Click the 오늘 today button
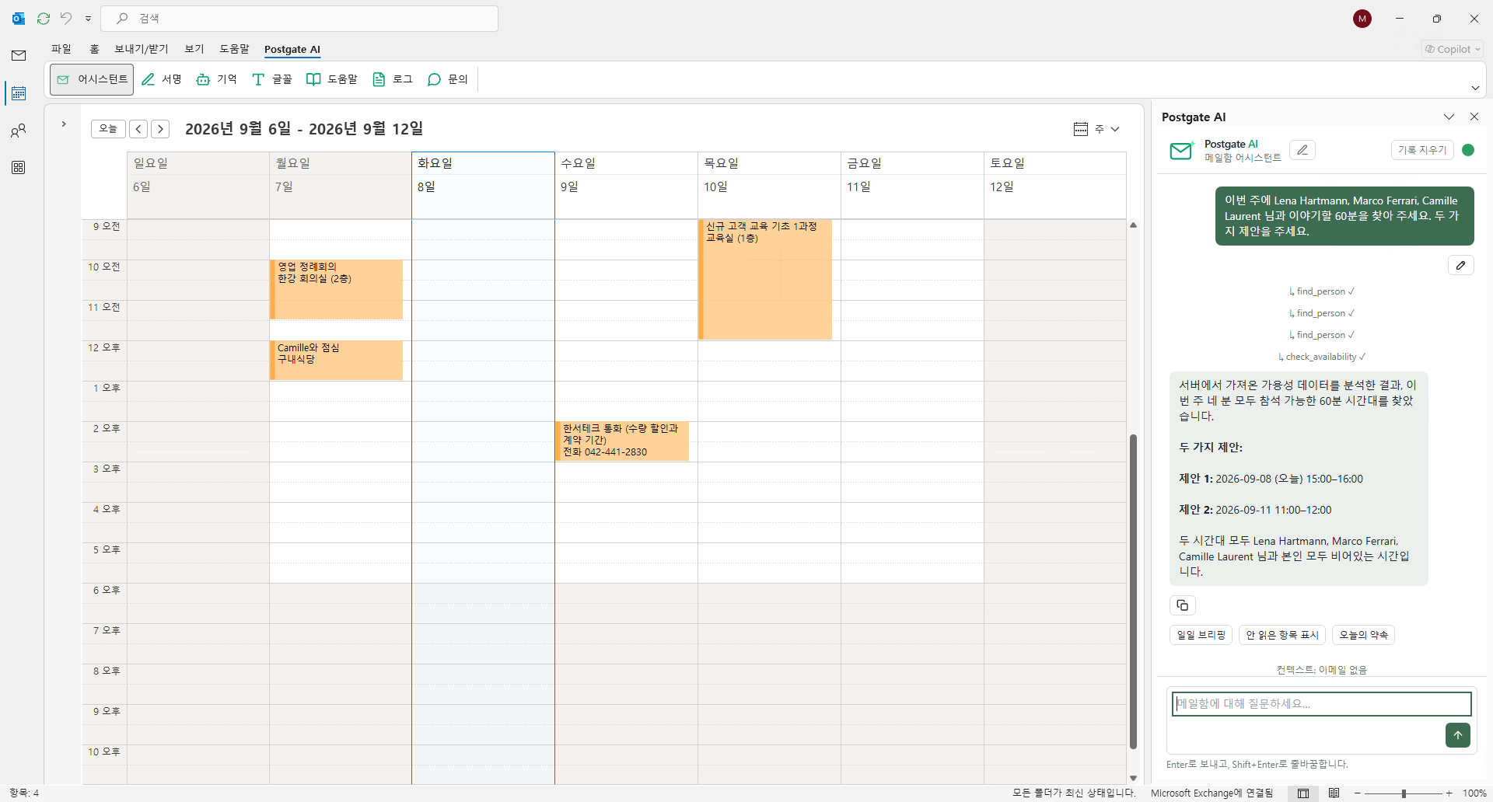This screenshot has height=802, width=1493. 108,129
